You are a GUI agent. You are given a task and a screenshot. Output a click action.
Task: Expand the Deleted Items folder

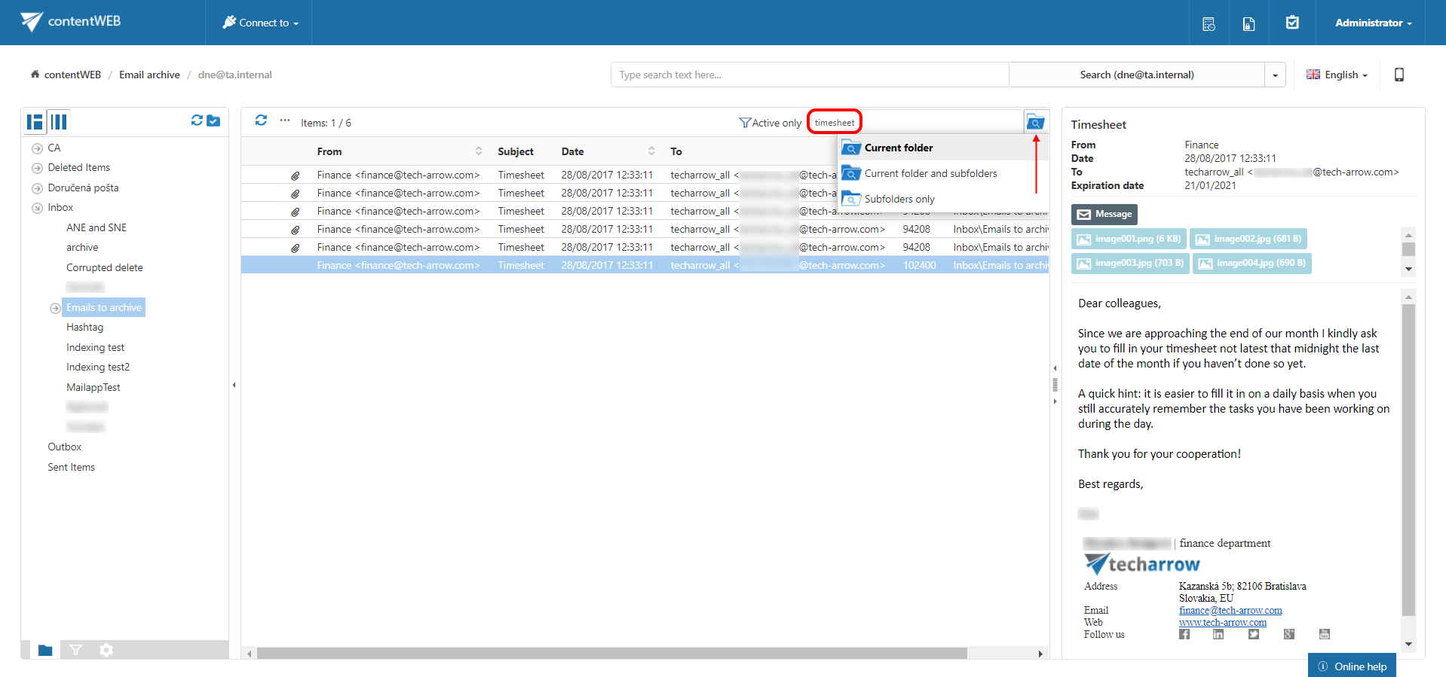37,168
